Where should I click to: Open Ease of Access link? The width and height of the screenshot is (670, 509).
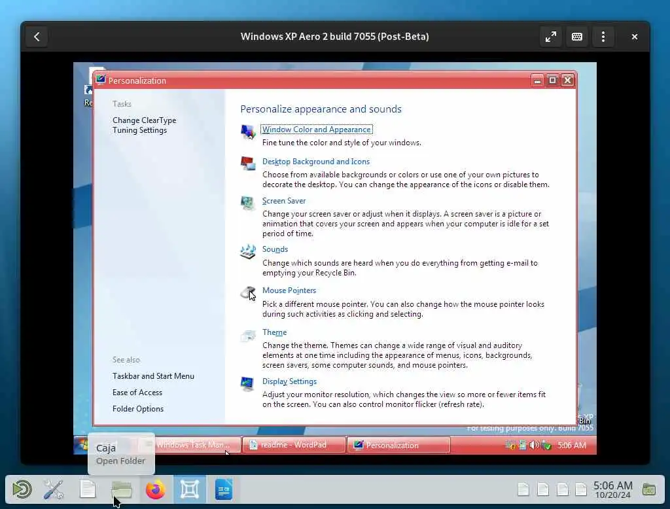coord(137,393)
